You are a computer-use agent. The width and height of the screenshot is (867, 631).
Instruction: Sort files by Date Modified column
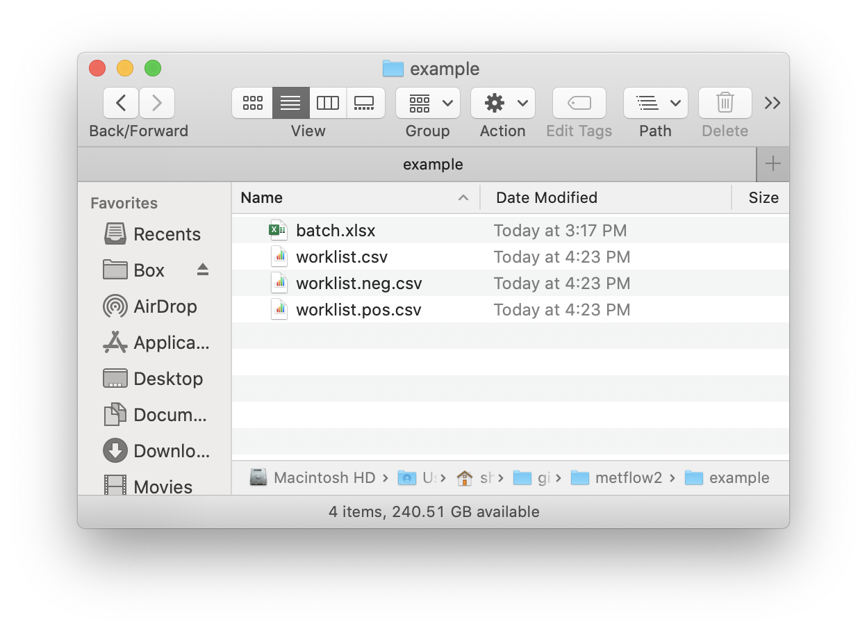546,198
